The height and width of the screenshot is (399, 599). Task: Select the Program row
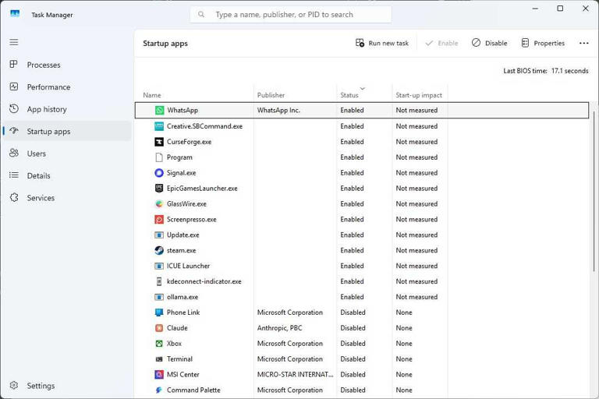[x=362, y=157]
